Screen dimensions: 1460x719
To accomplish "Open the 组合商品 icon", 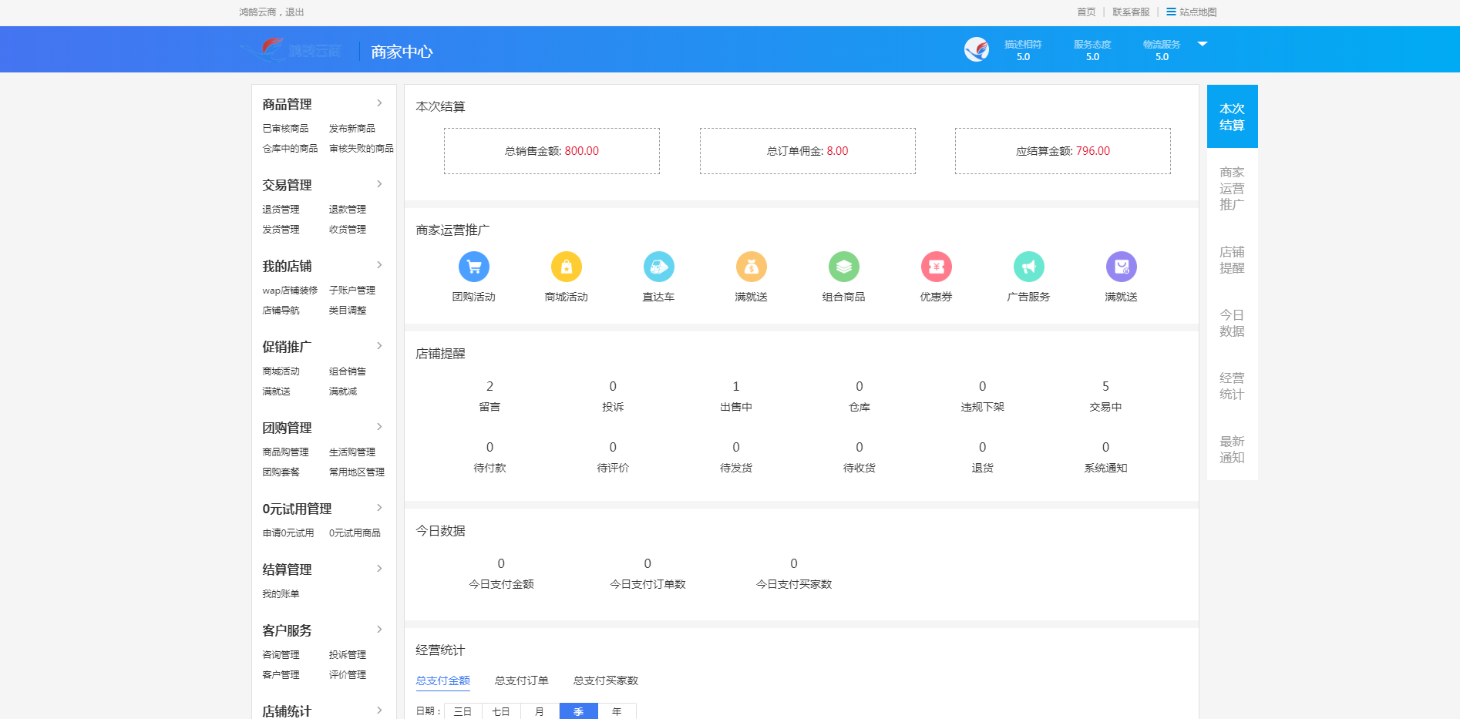I will [843, 266].
